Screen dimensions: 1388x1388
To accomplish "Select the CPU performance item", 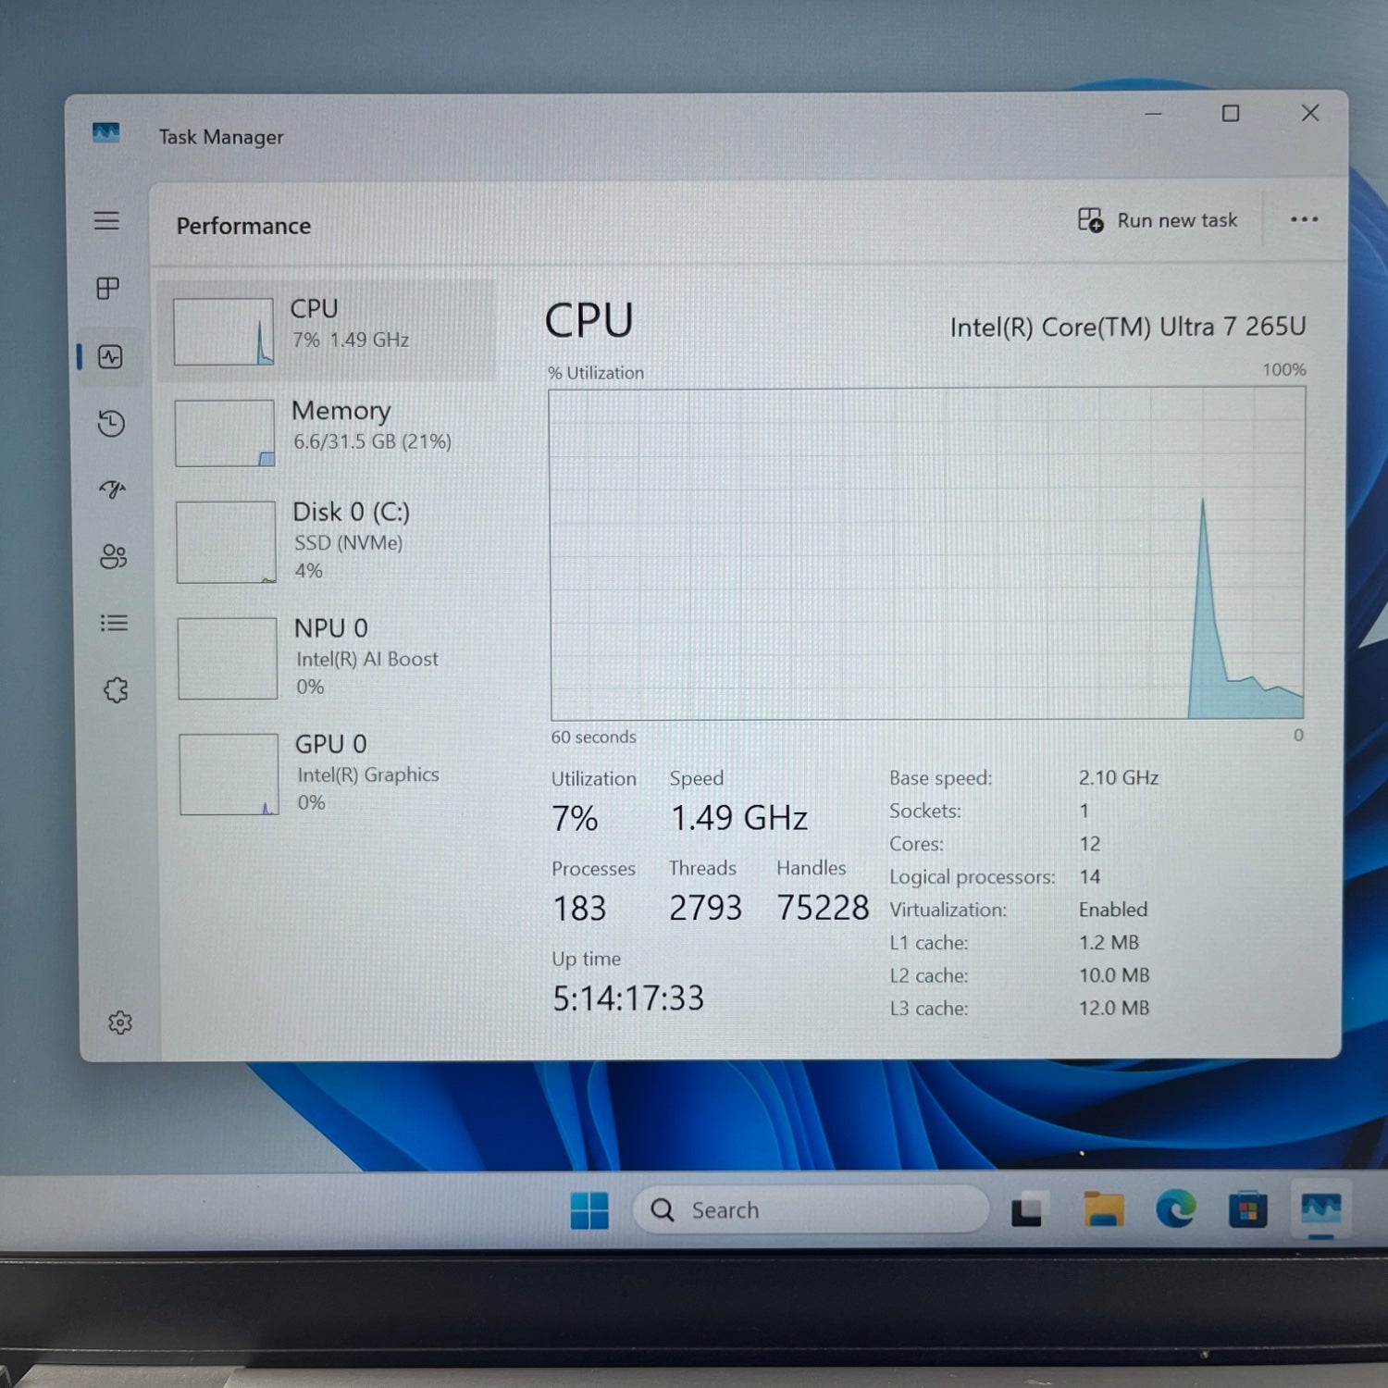I will pos(328,330).
